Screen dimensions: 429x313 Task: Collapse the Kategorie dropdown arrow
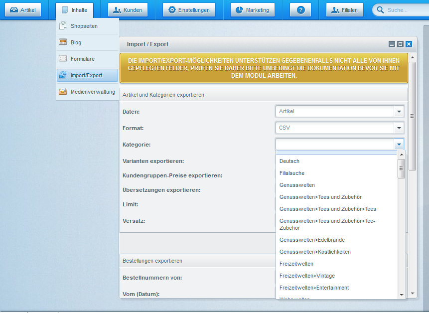pos(399,145)
